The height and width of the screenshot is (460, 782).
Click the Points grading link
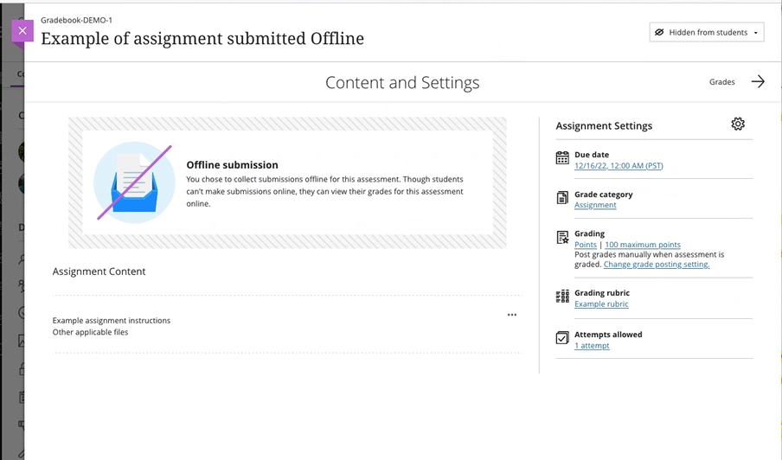pos(586,245)
